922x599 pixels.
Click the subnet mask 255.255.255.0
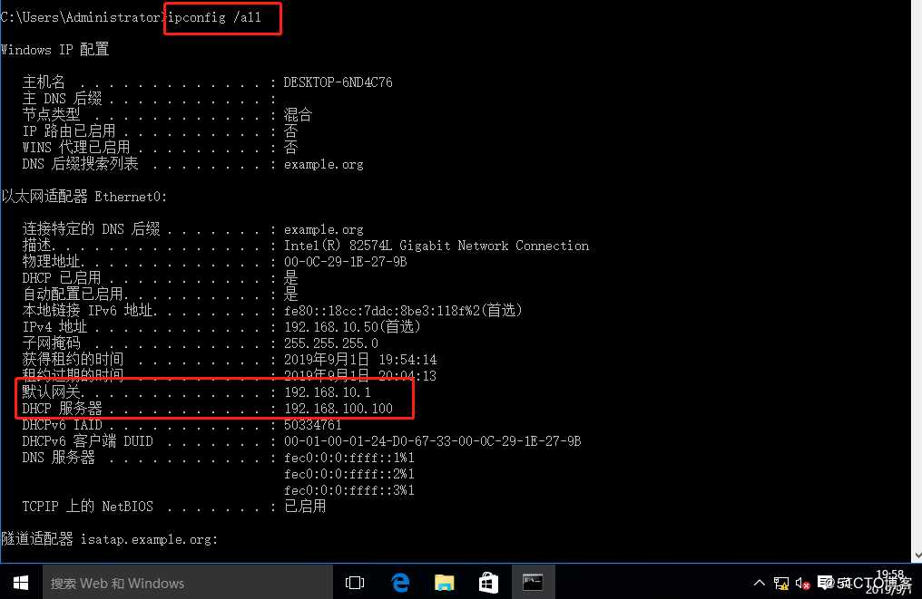tap(331, 343)
